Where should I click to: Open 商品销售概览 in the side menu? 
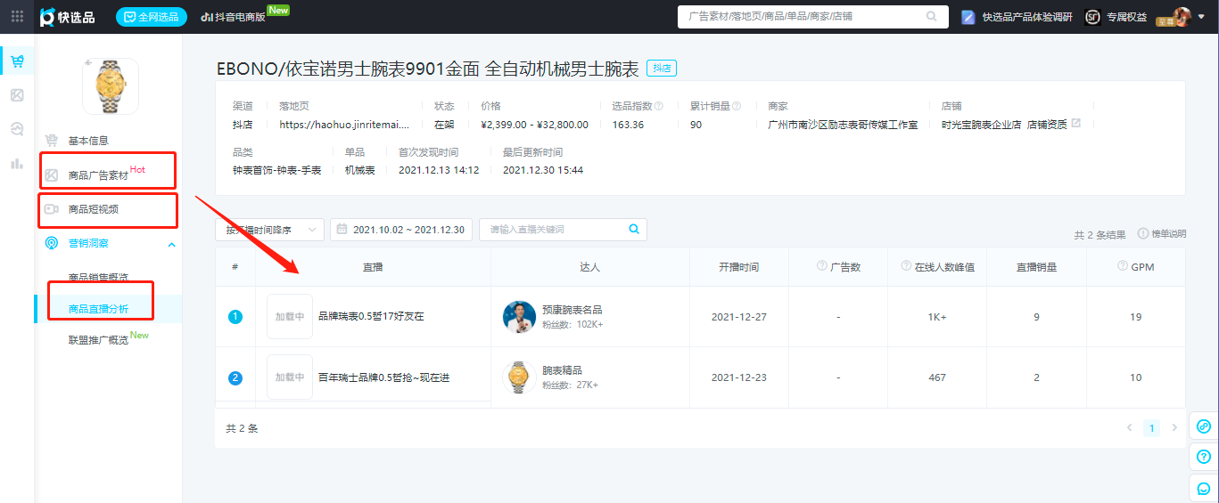pos(98,277)
